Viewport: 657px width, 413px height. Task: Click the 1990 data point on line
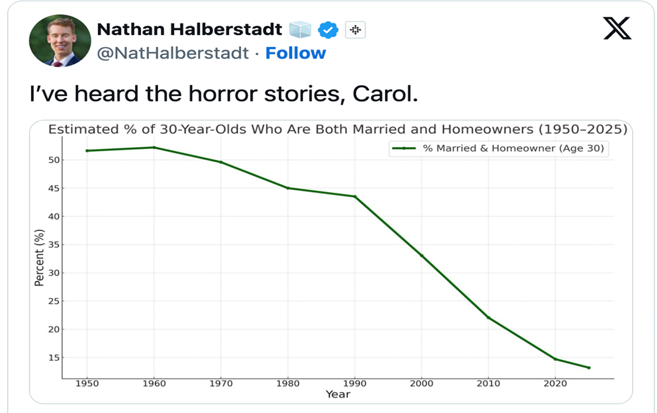[355, 197]
